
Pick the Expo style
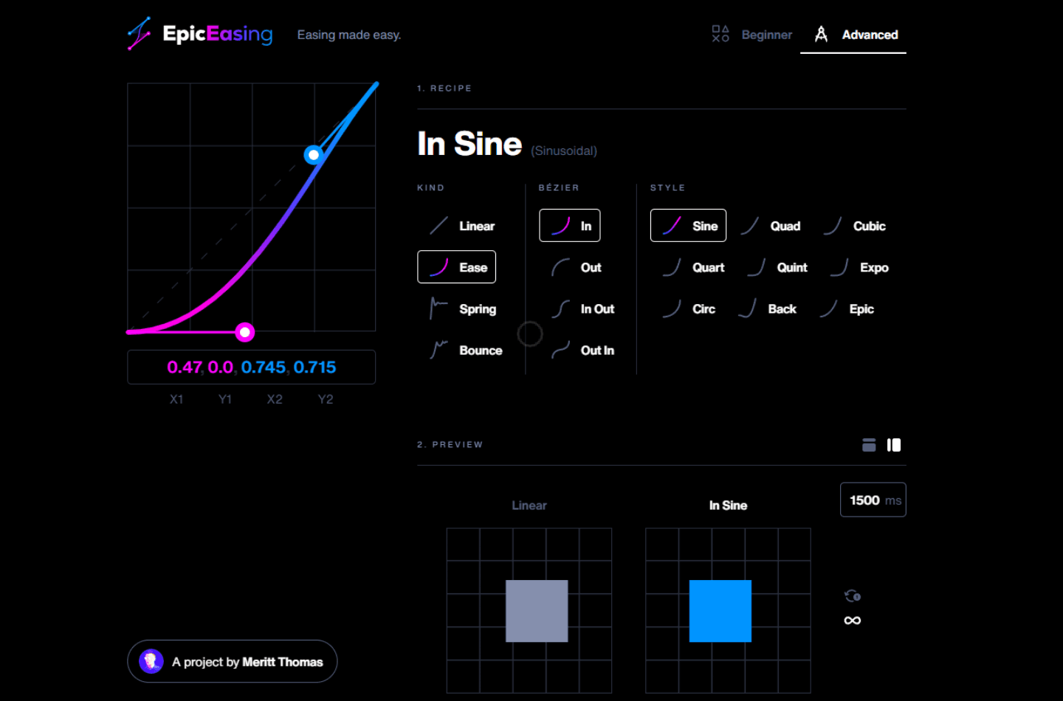click(x=859, y=267)
